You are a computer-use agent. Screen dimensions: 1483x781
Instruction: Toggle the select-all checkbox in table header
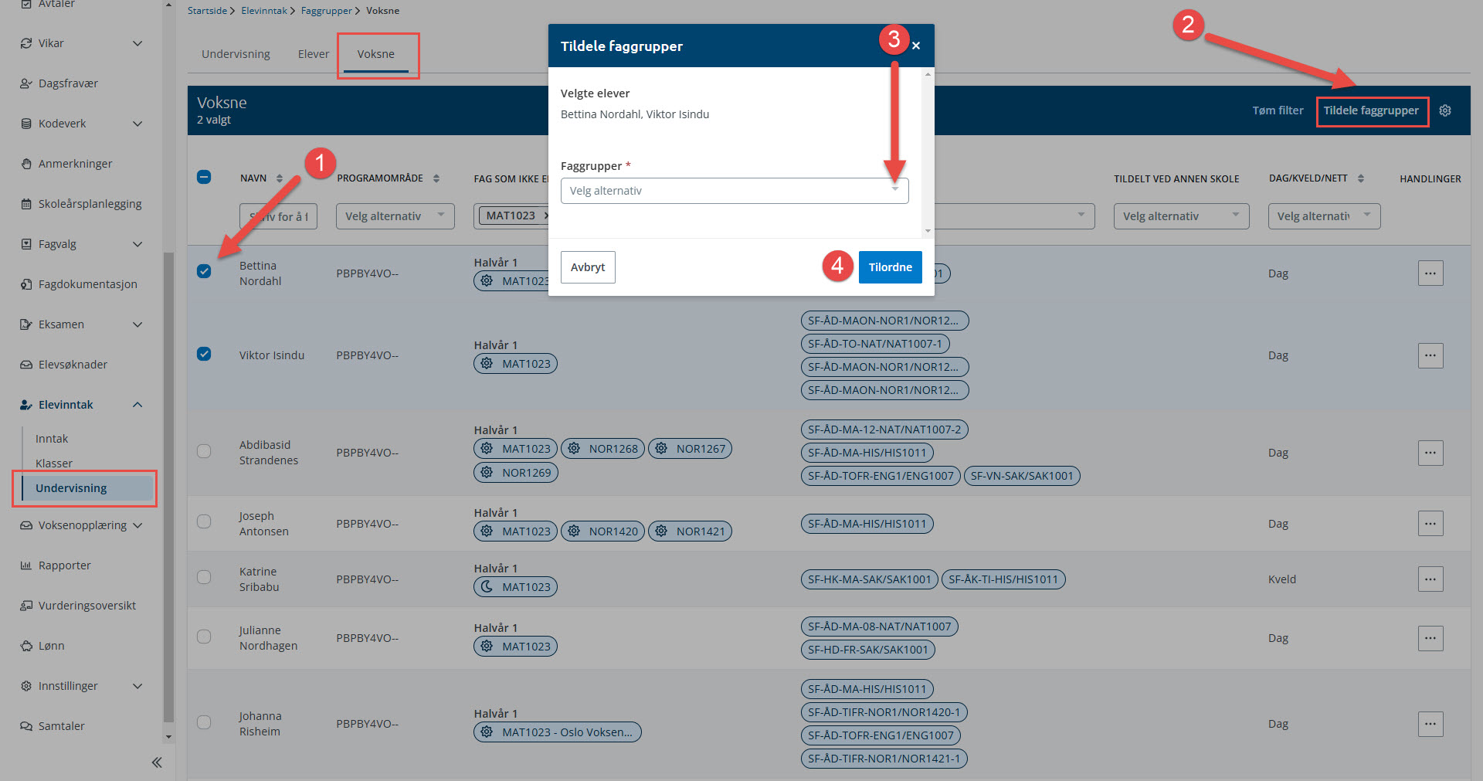click(204, 177)
